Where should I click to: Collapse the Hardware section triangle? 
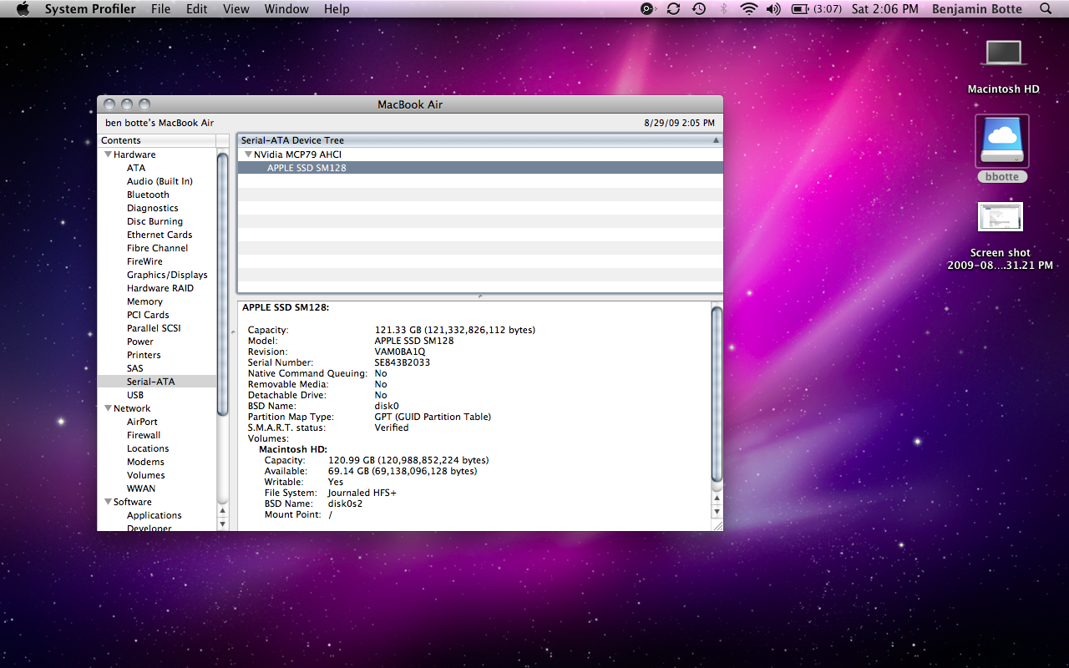coord(108,154)
